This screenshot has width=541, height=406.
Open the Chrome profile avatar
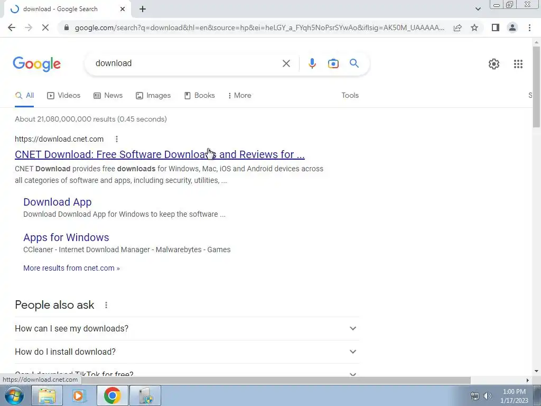512,27
